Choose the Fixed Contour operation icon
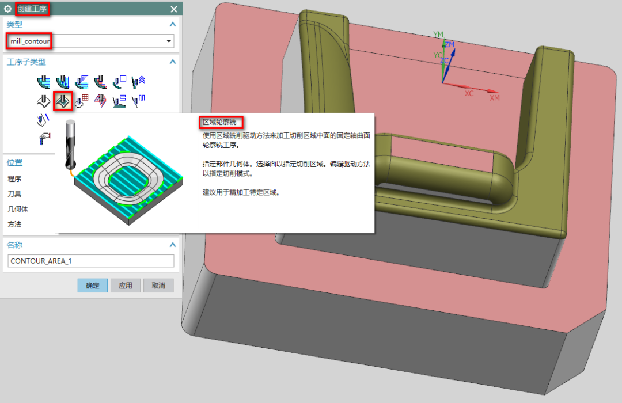The image size is (622, 403). [44, 101]
